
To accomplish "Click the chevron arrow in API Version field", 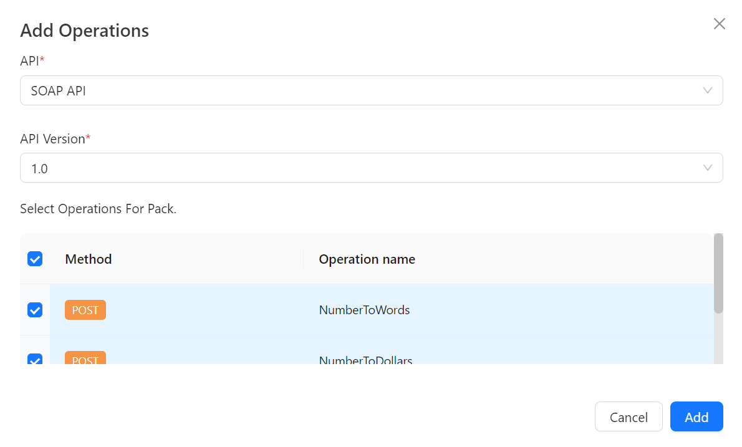I will point(707,168).
